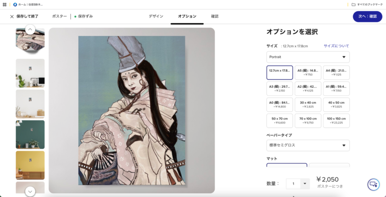386x197 pixels.
Task: Choose the 70 x 100 cm size
Action: coord(308,120)
